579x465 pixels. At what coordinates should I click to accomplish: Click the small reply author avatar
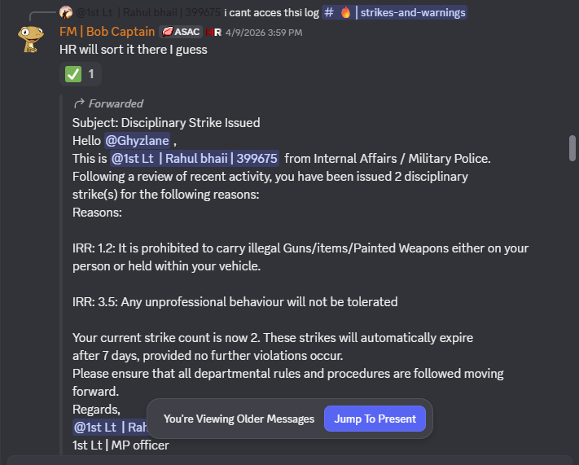[66, 12]
